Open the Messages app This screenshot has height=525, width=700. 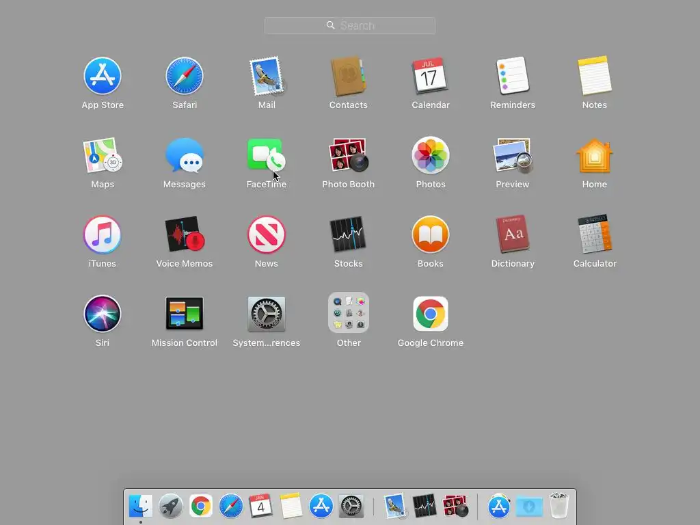click(185, 155)
